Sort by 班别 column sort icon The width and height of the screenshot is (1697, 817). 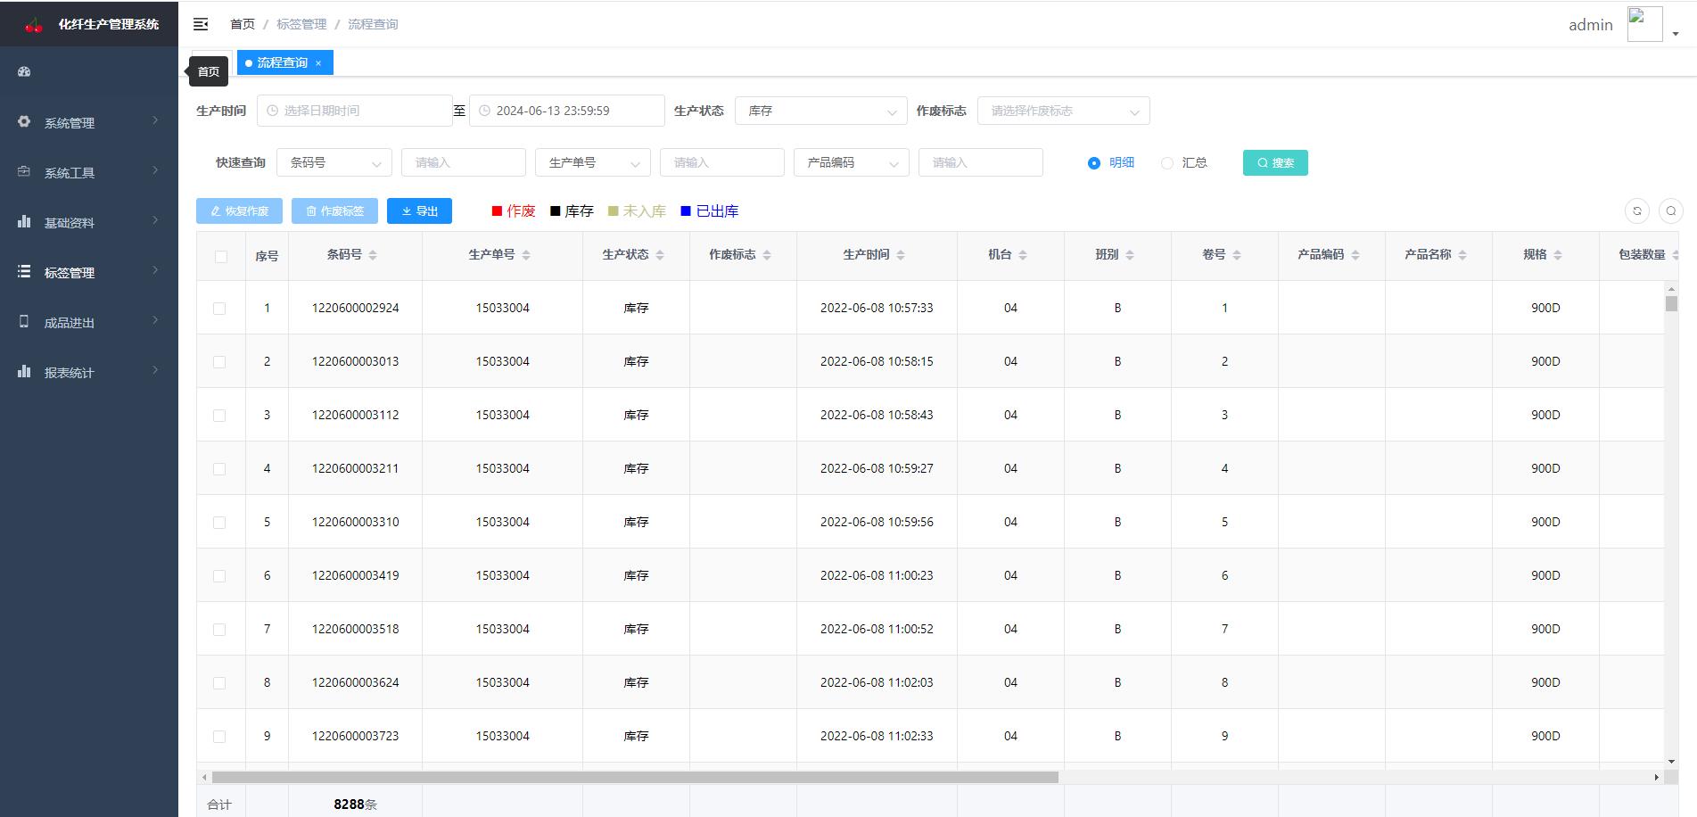point(1130,255)
